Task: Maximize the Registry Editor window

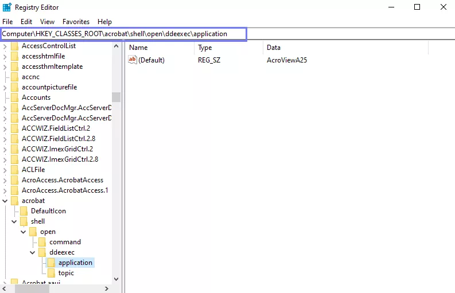Action: pos(417,7)
